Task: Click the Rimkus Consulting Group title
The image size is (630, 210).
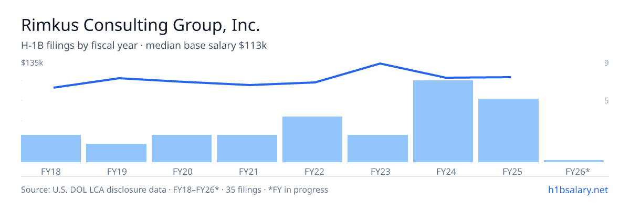Action: pyautogui.click(x=141, y=25)
